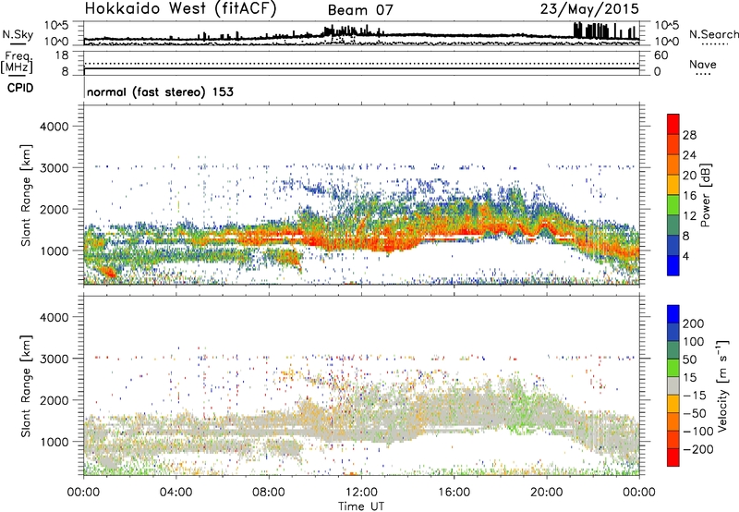Click the left '10^5' noise axis label
This screenshot has width=739, height=512.
(x=56, y=25)
